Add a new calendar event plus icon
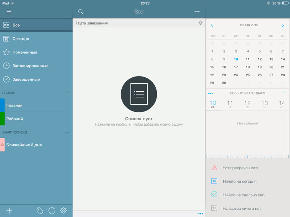 (285, 93)
